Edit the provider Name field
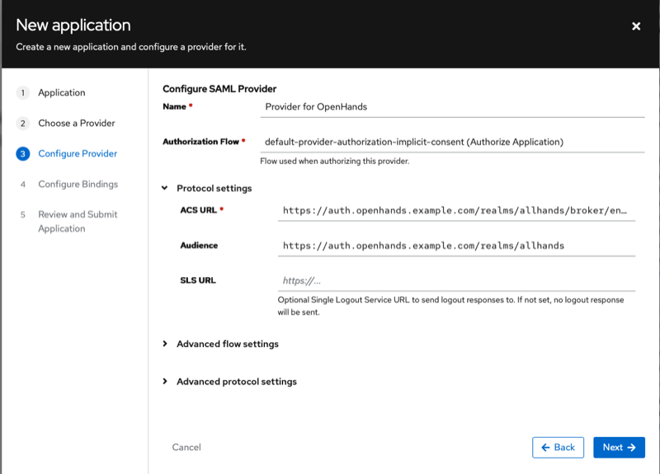The image size is (660, 474). coord(452,107)
